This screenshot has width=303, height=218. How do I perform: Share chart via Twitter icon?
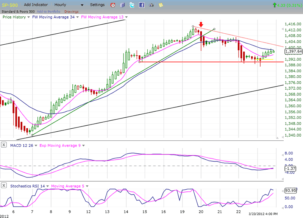click(x=132, y=5)
